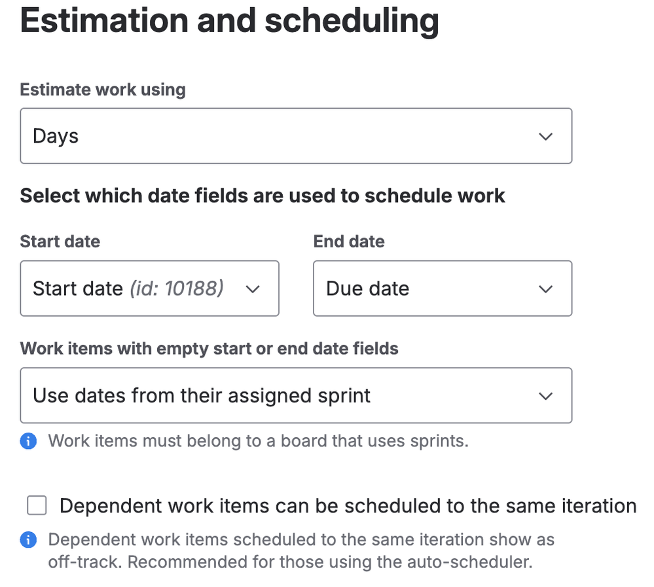This screenshot has width=654, height=587.
Task: Click 'Select which date fields are used' subheading
Action: coord(263,196)
